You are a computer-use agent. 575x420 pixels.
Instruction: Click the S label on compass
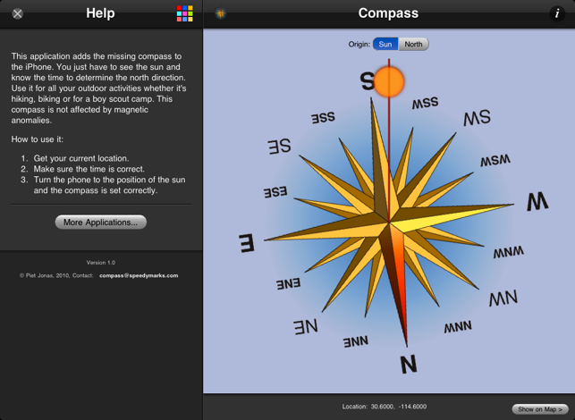[x=367, y=81]
